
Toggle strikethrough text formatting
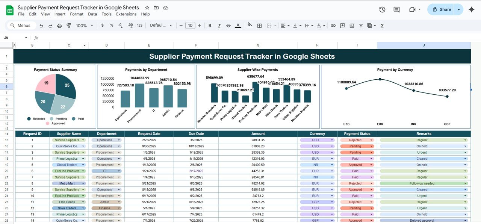click(x=228, y=26)
